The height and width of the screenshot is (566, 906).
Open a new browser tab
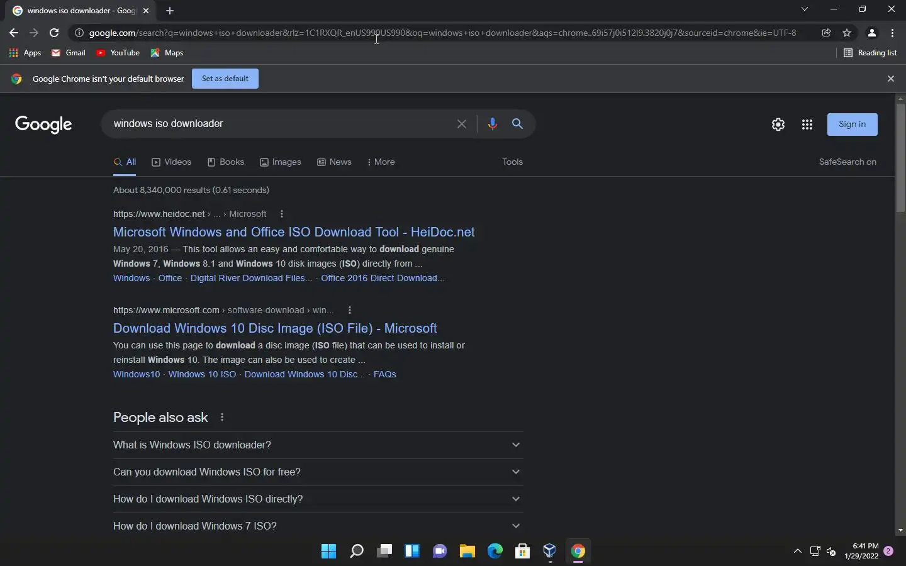click(x=170, y=11)
